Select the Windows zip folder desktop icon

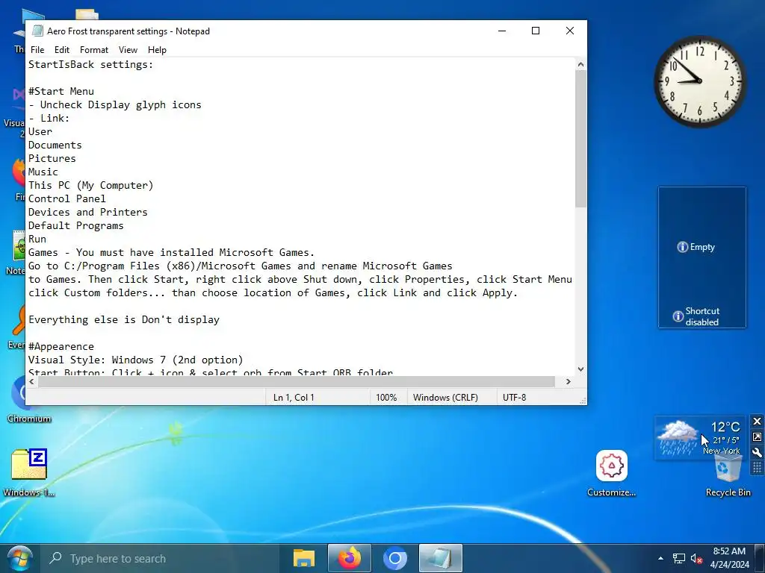tap(29, 472)
